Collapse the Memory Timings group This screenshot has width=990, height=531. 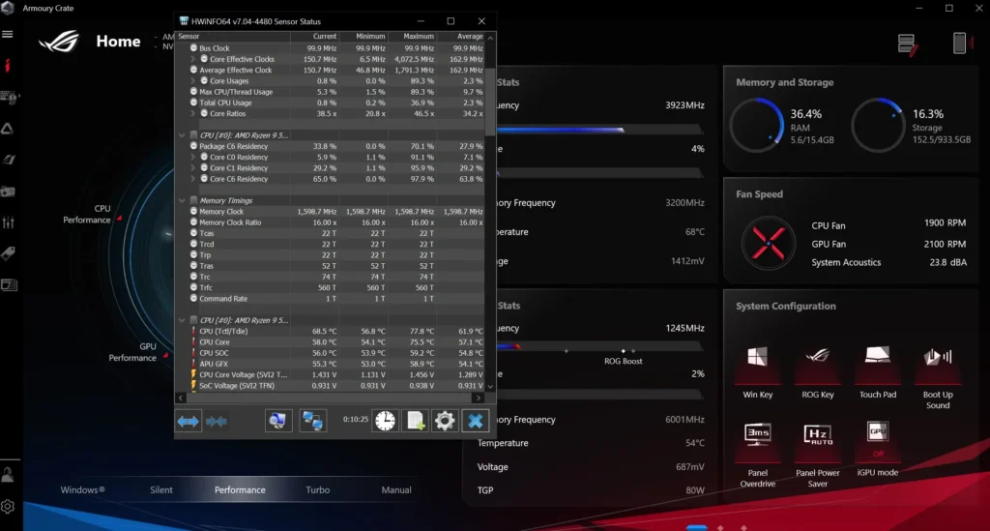[x=183, y=201]
